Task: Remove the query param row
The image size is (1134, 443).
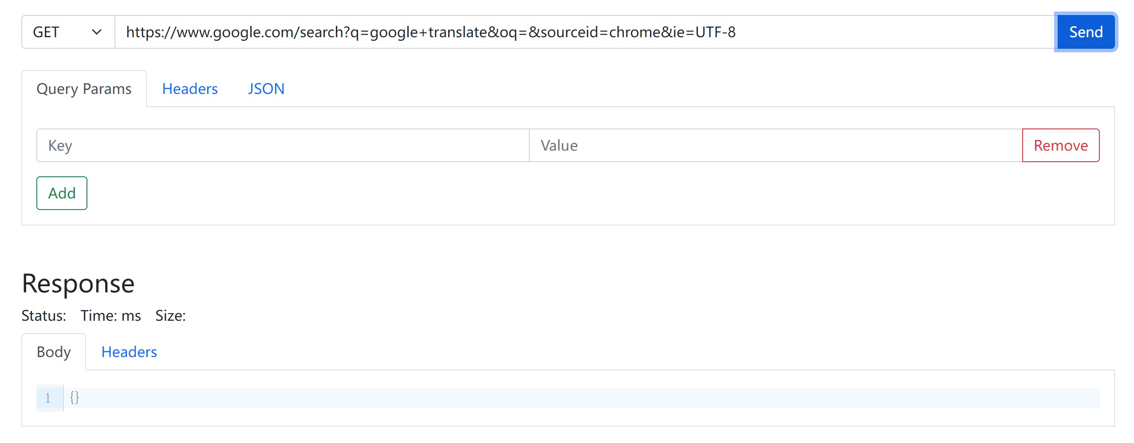Action: 1061,145
